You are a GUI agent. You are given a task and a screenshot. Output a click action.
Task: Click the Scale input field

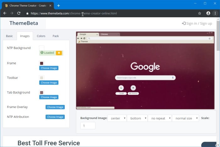(x=88, y=126)
